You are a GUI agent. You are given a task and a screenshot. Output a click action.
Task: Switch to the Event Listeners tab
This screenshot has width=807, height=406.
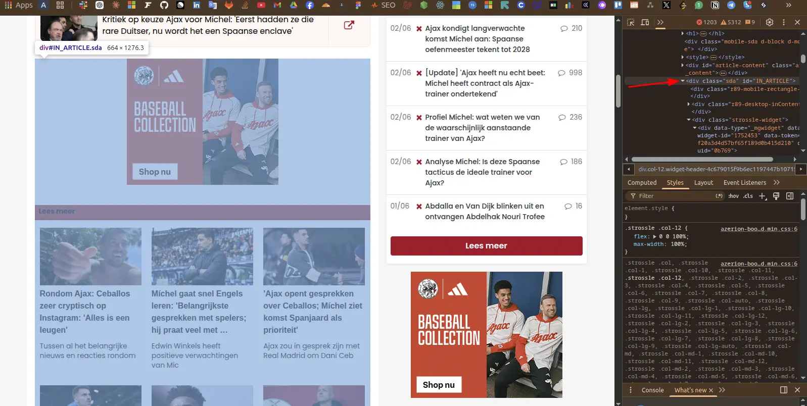coord(745,183)
